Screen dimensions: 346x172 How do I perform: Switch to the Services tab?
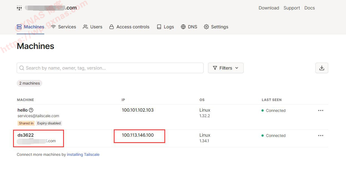click(x=63, y=27)
